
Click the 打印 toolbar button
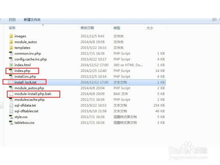pos(12,19)
